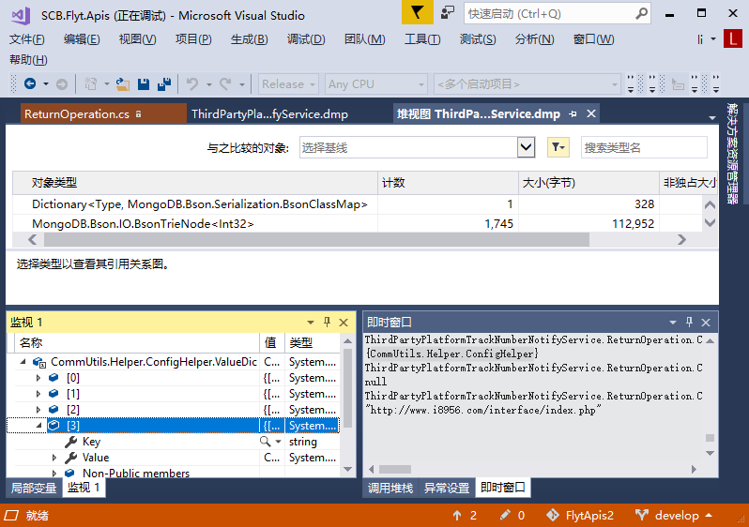This screenshot has width=749, height=527.
Task: Pin the 监视 1 watch panel
Action: click(328, 323)
